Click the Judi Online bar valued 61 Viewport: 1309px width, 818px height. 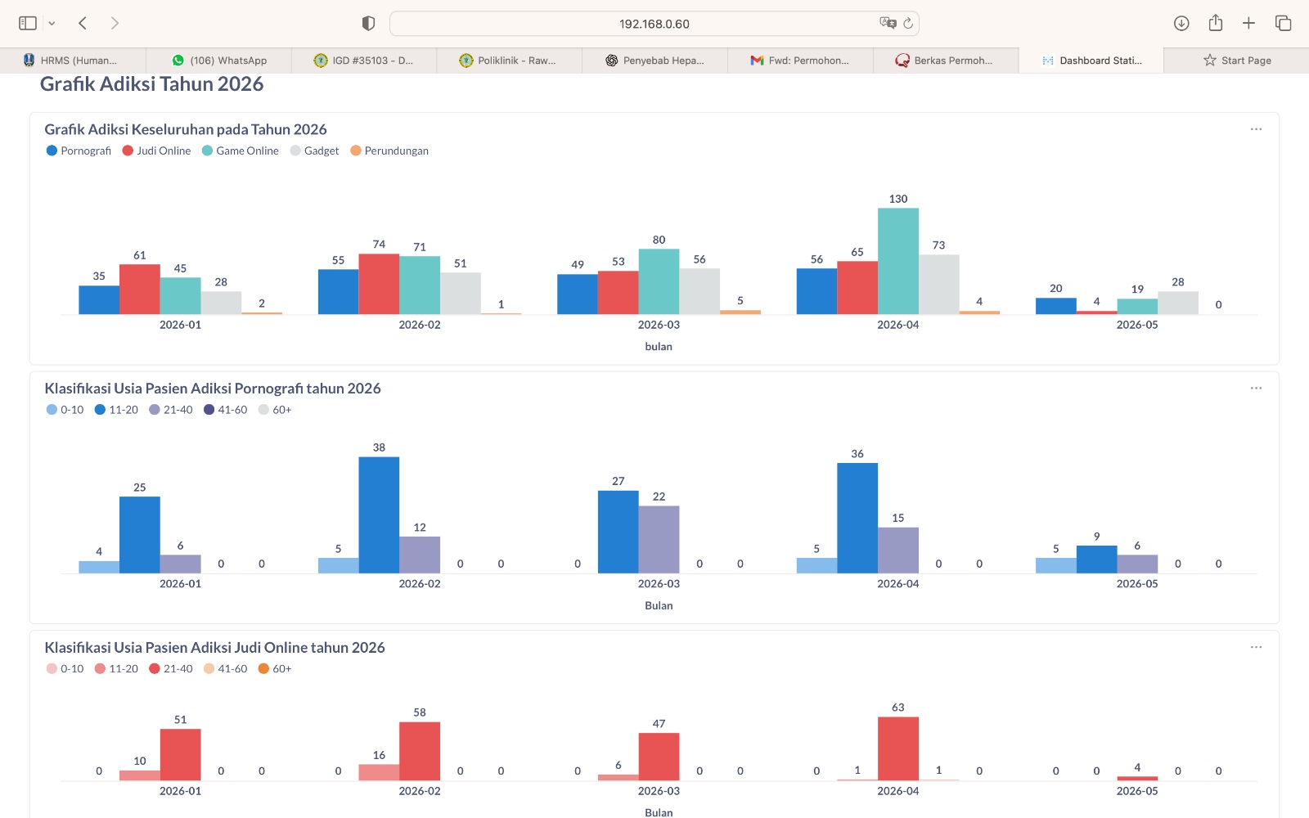(140, 289)
